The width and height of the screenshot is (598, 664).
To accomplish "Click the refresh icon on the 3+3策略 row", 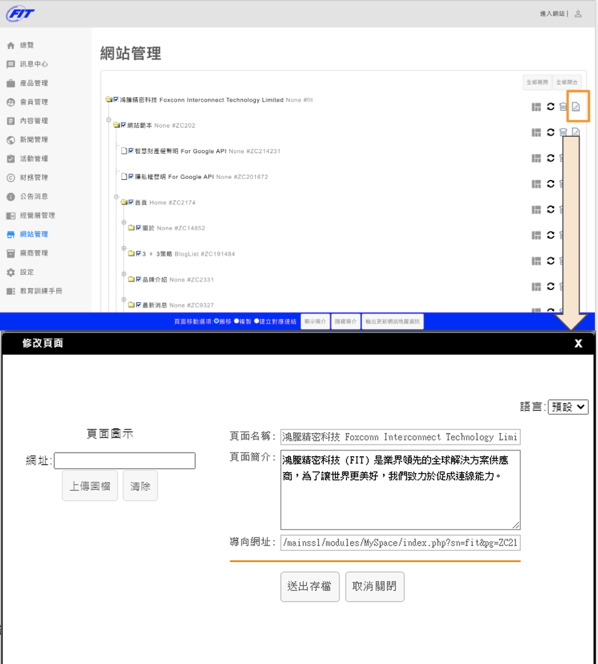I will click(x=550, y=261).
